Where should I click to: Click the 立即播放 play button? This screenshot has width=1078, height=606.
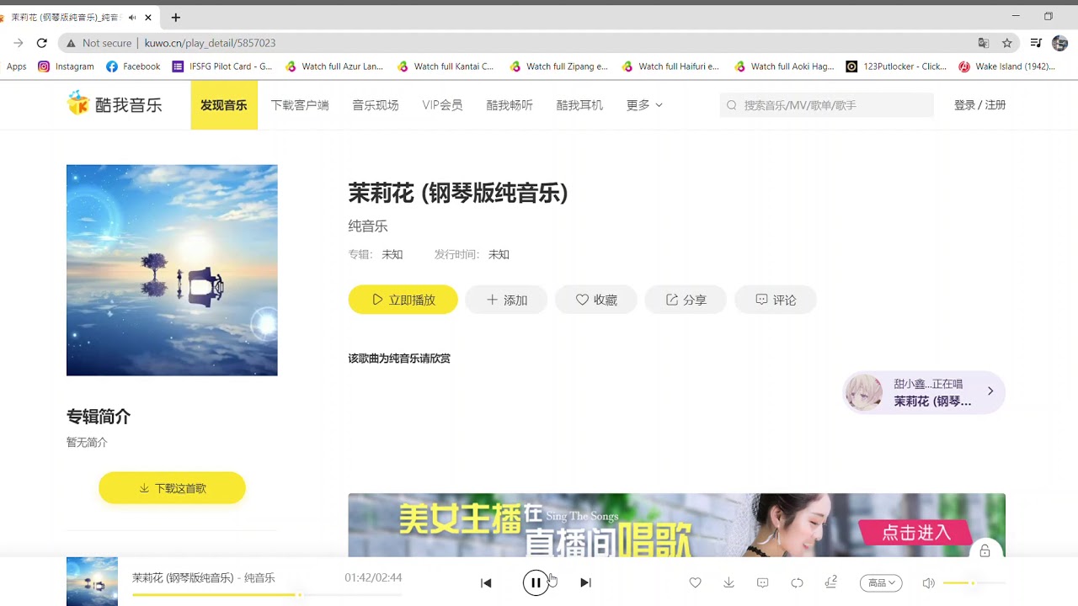click(403, 300)
